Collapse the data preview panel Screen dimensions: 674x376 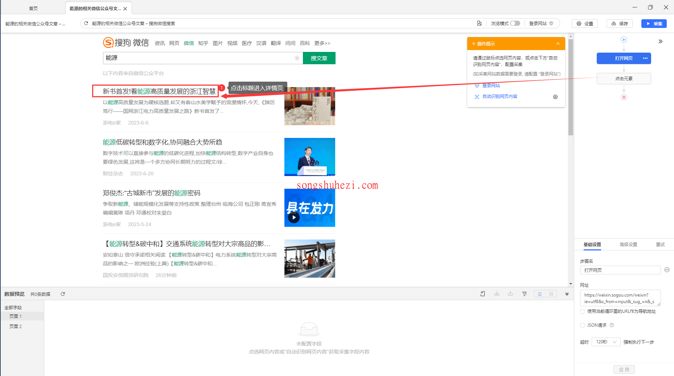click(567, 294)
